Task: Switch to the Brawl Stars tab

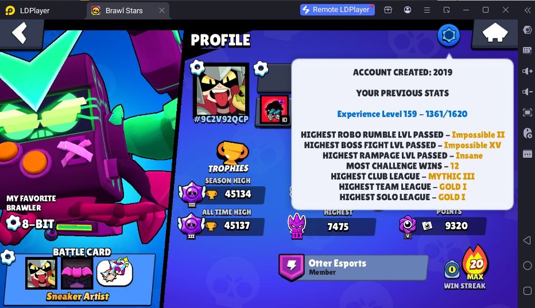Action: 123,10
